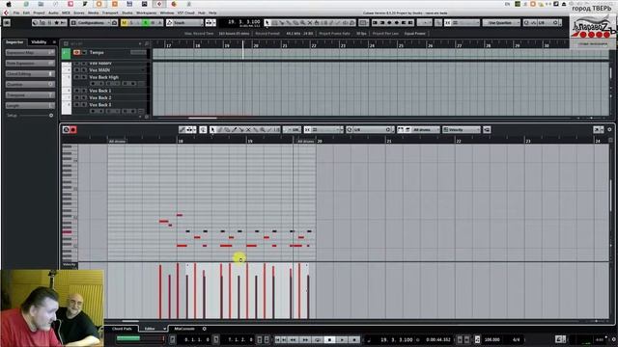Open the Chord Pads lower zone tab
This screenshot has width=618, height=347.
[x=122, y=329]
